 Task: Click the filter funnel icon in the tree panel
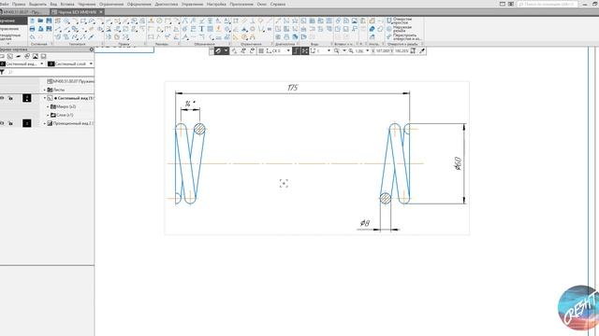[2, 72]
